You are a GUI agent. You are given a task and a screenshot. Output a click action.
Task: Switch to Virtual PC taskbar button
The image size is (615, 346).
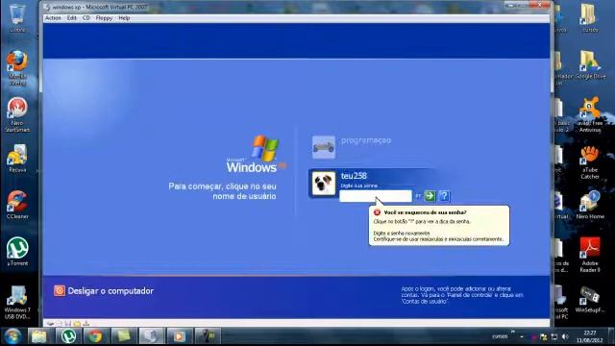tap(152, 336)
